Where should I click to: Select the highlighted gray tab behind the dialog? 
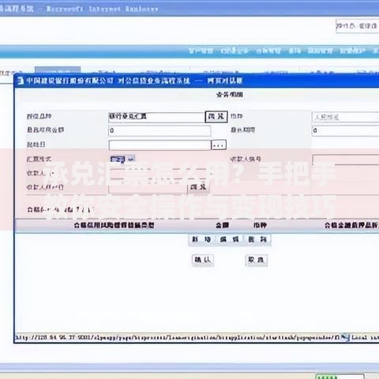click(58, 70)
